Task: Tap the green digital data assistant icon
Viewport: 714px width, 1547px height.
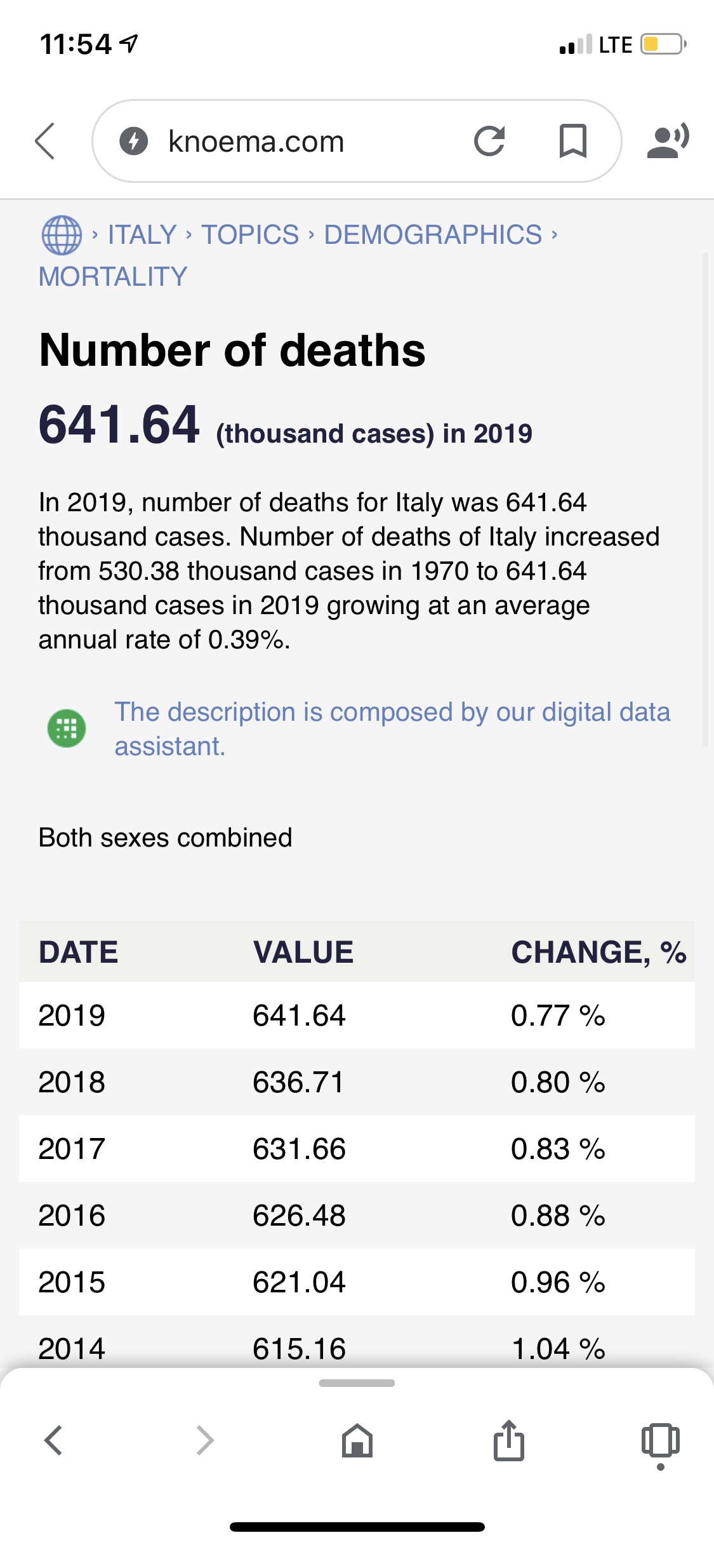Action: tap(67, 728)
